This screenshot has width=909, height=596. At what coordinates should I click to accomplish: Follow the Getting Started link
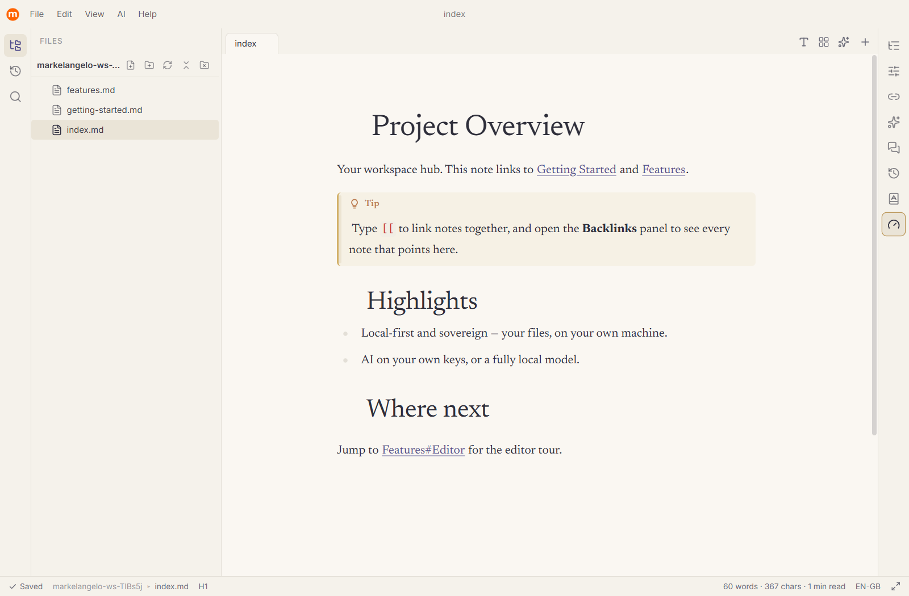(x=577, y=169)
